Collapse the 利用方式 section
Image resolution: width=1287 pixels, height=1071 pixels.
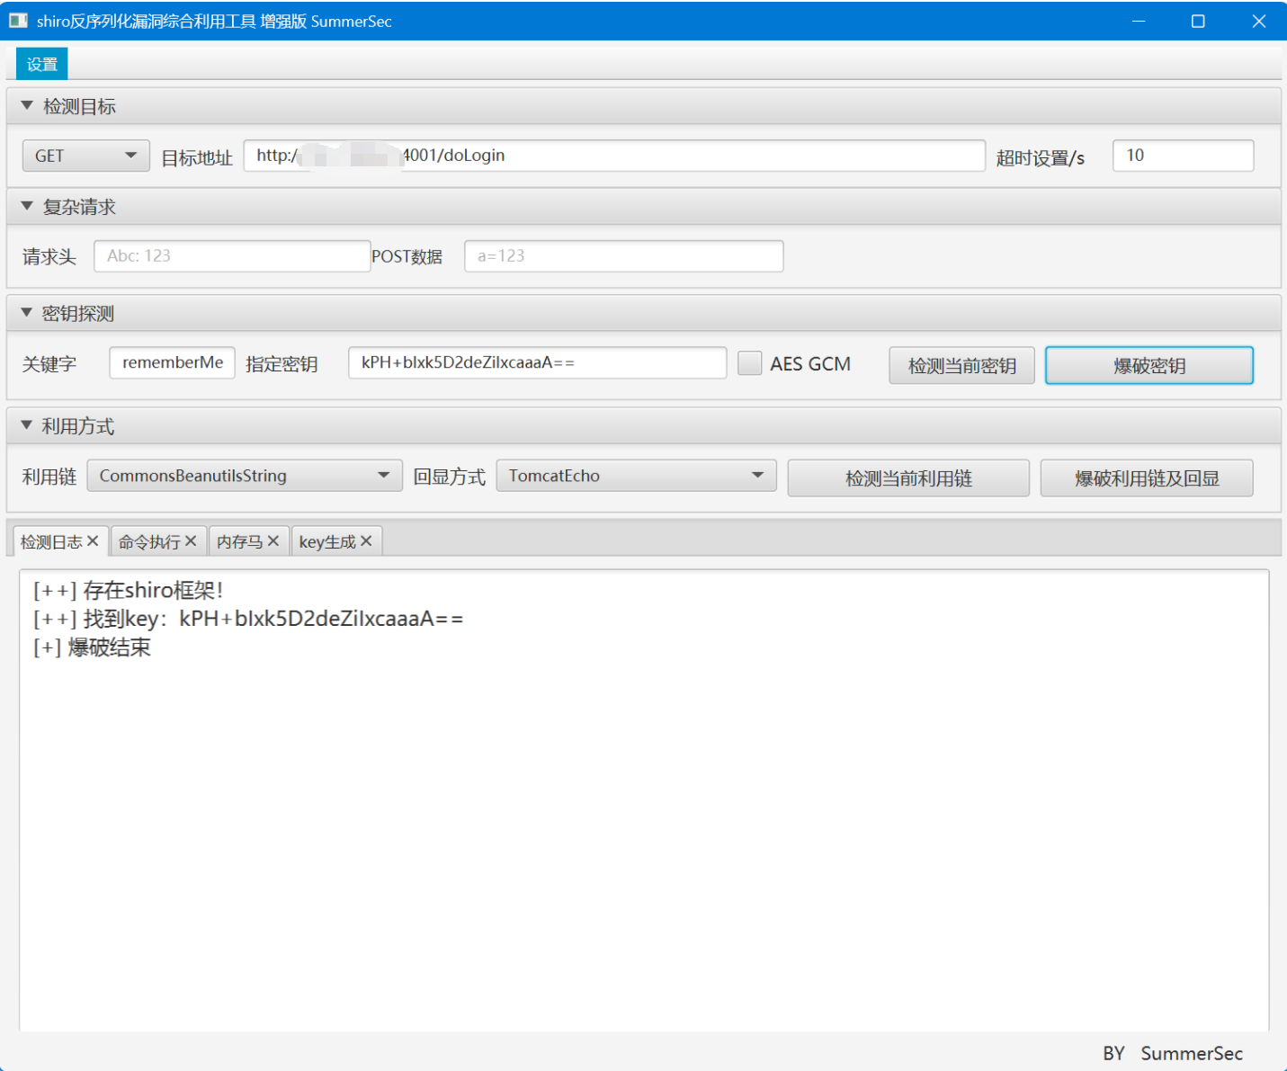point(26,426)
